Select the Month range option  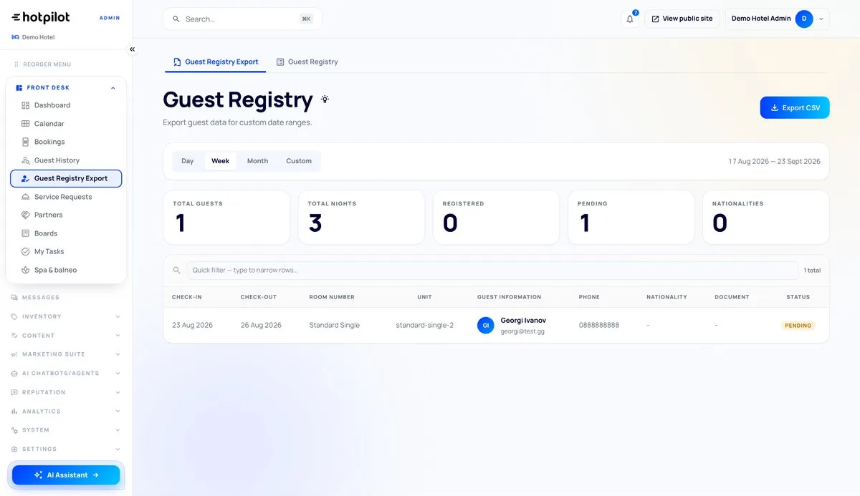pyautogui.click(x=257, y=161)
